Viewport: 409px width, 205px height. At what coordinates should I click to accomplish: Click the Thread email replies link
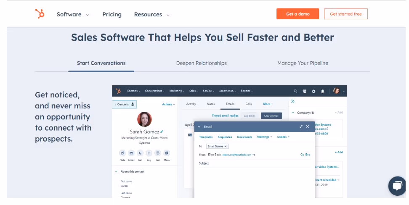click(x=225, y=116)
